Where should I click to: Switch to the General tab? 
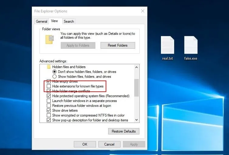(42, 21)
